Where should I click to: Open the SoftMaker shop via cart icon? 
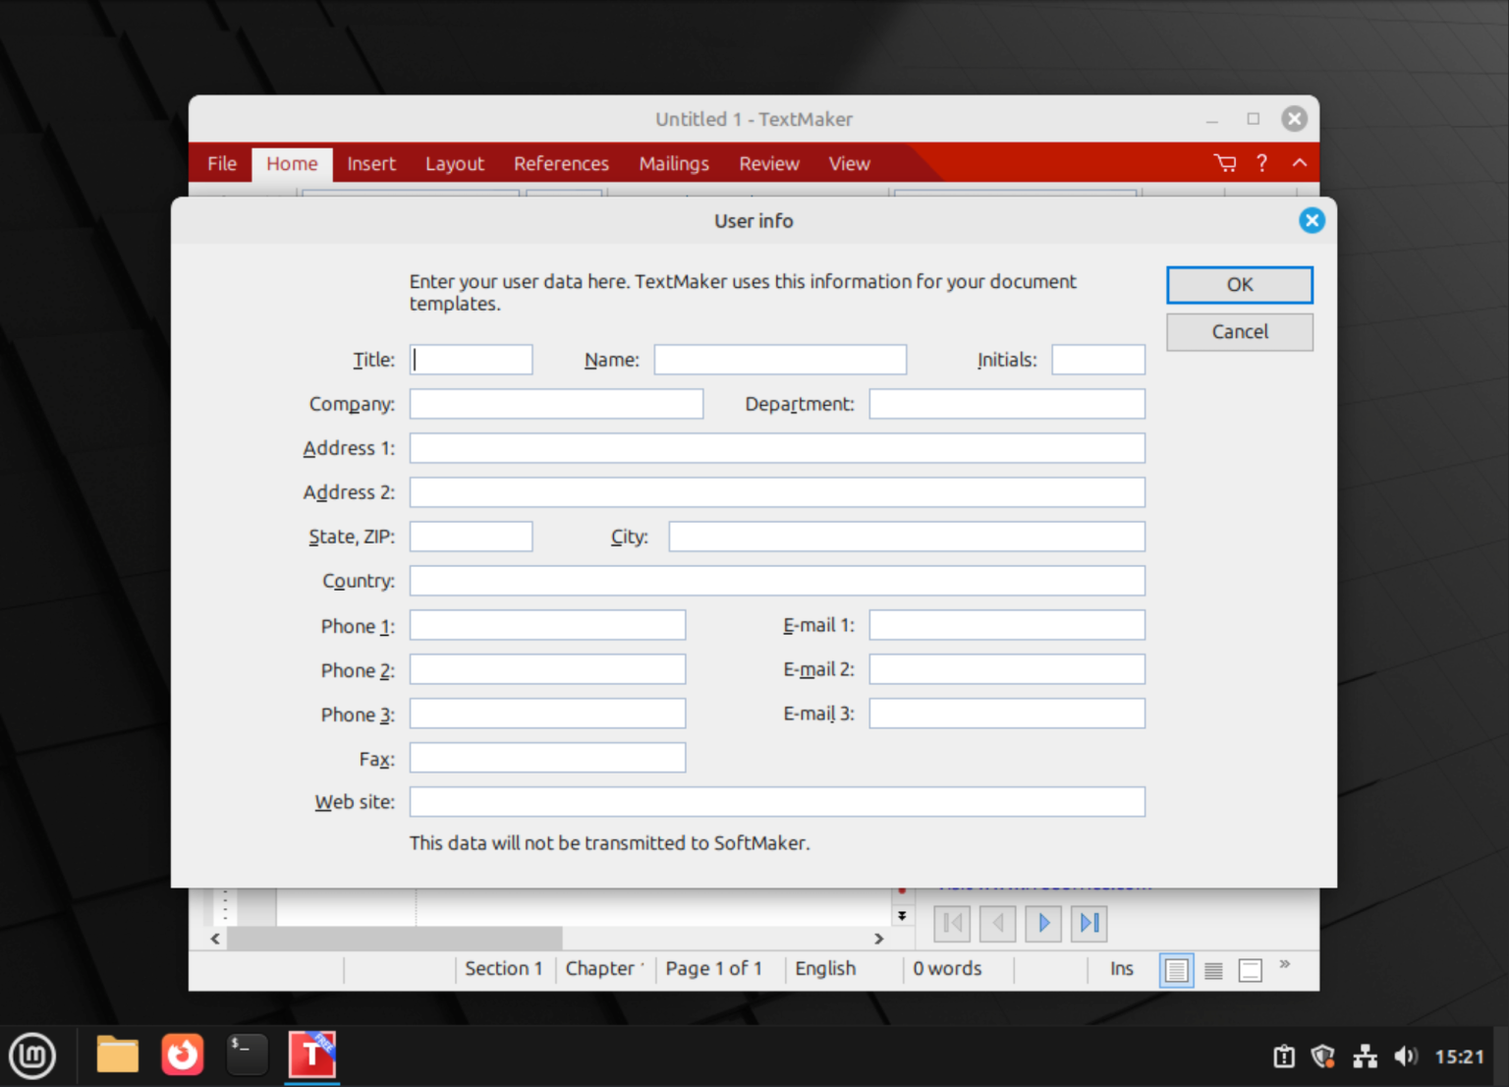[x=1224, y=163]
